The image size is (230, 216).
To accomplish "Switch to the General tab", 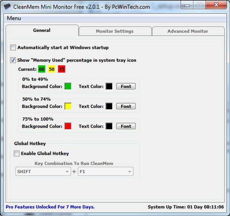I will (42, 30).
